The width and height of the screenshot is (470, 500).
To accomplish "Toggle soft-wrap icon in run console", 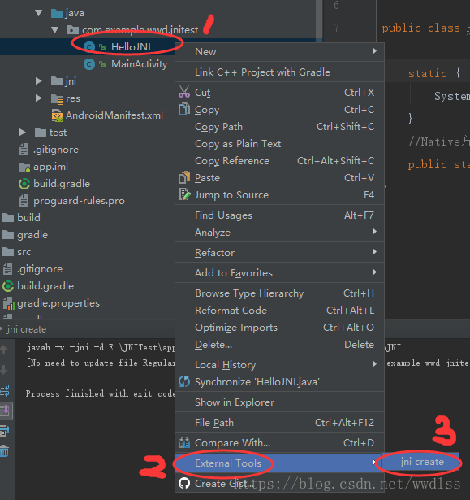I will 5,390.
